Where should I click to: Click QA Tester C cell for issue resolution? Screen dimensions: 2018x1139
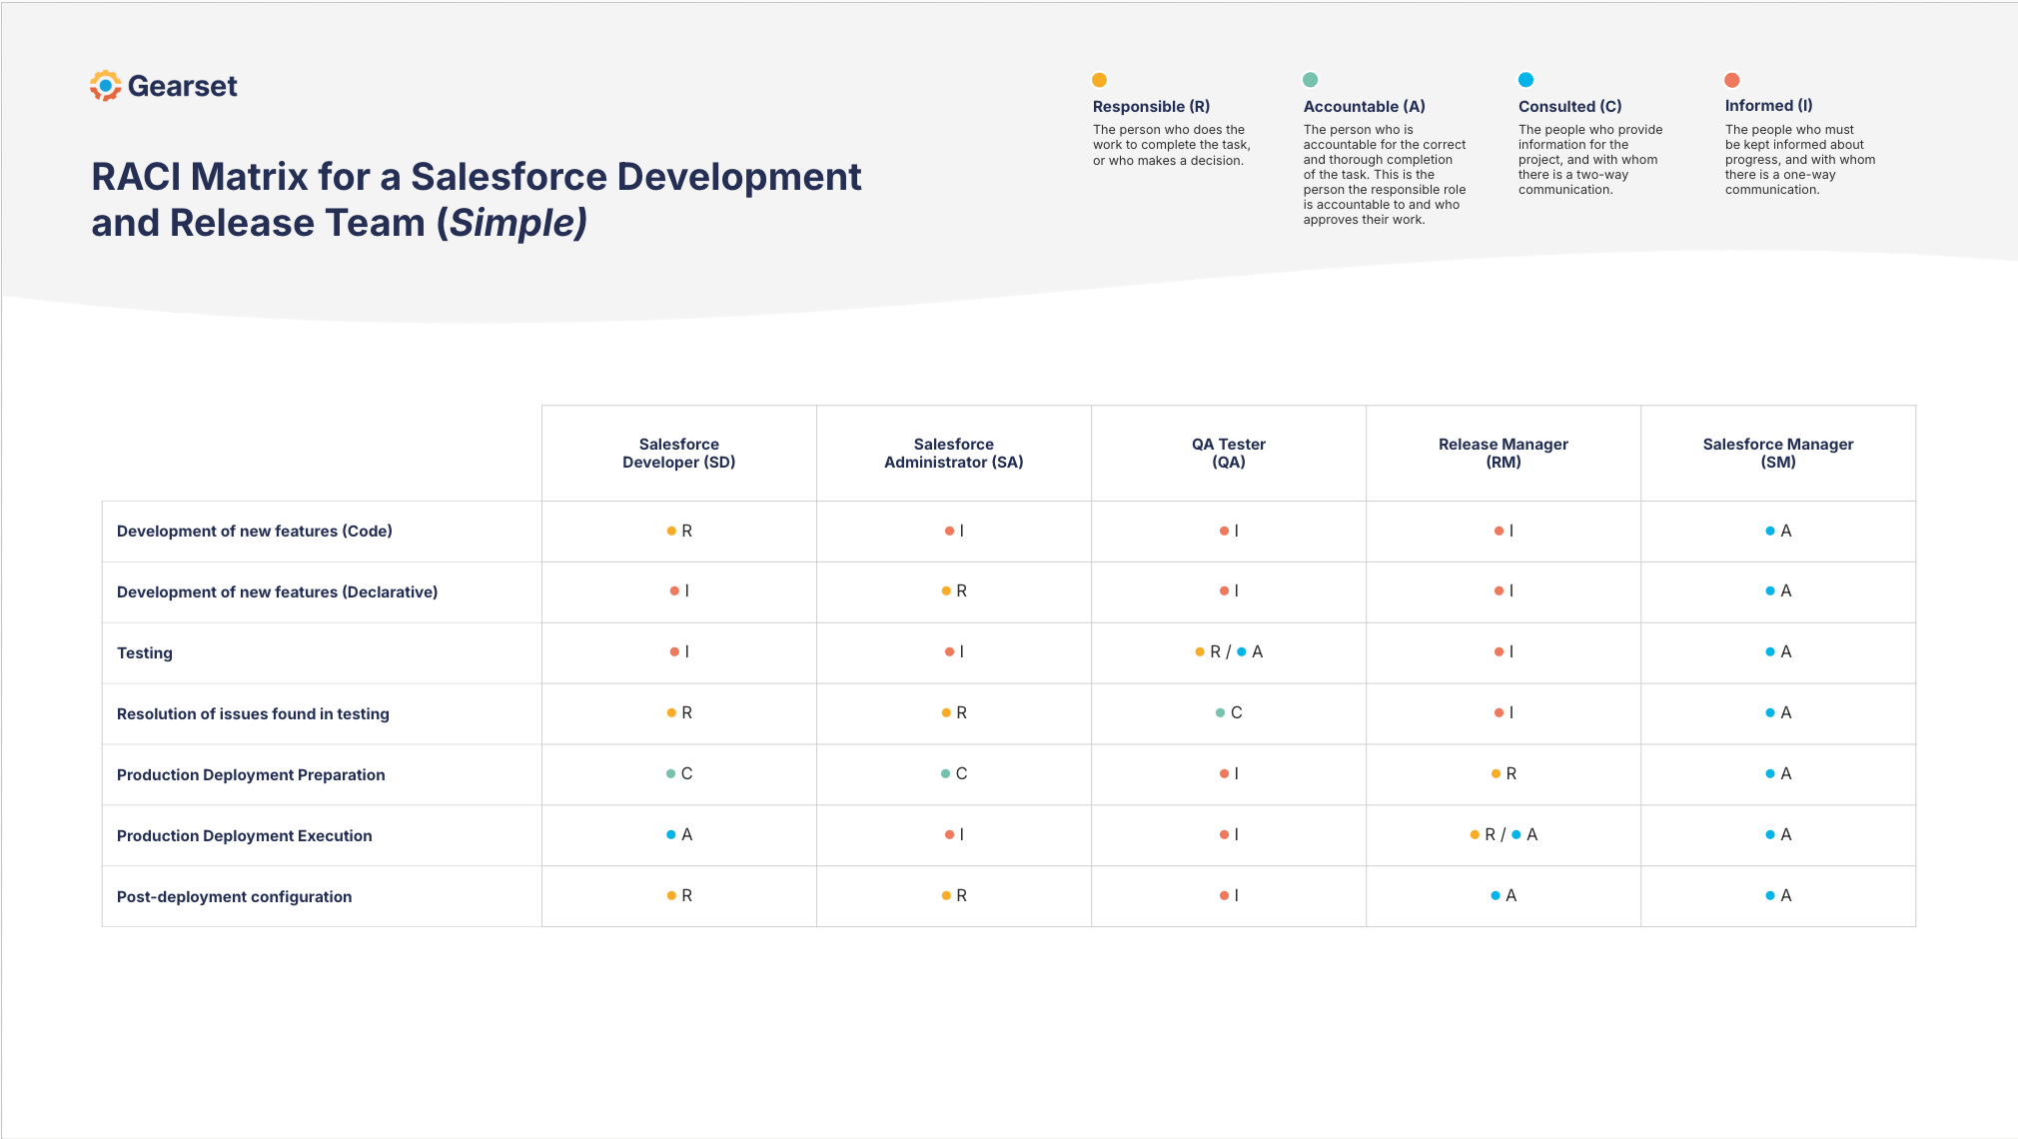pyautogui.click(x=1229, y=712)
